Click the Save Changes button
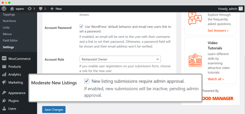Viewport: 245px width, 114px height. click(54, 109)
